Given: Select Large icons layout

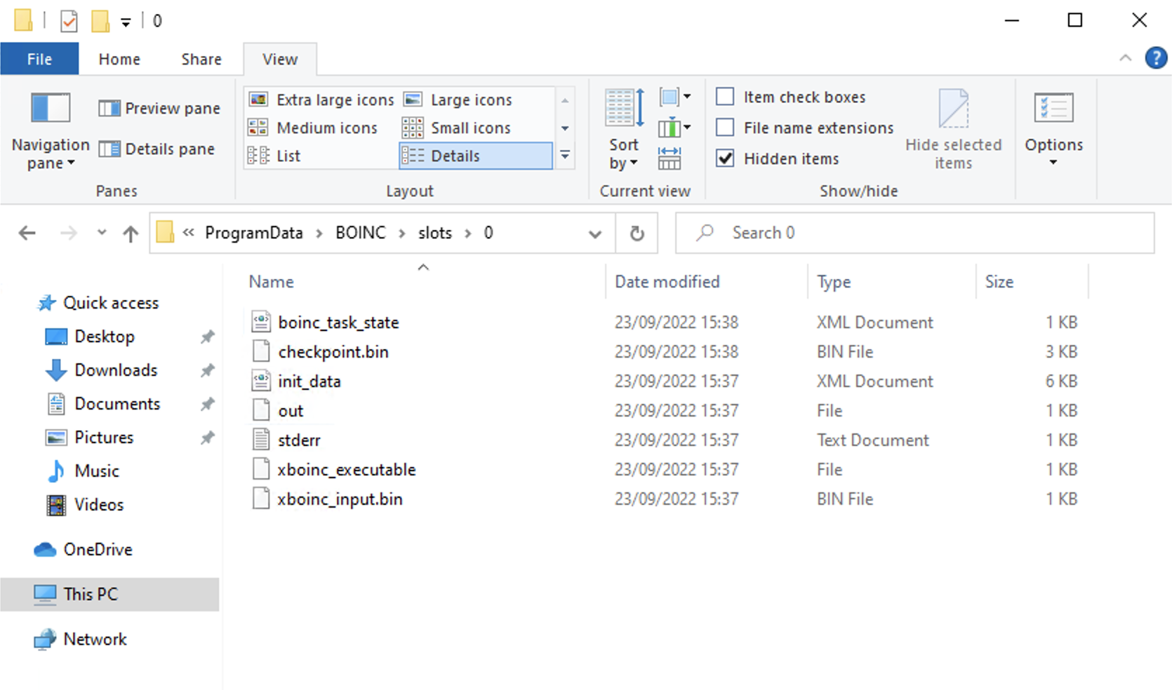Looking at the screenshot, I should pyautogui.click(x=470, y=100).
